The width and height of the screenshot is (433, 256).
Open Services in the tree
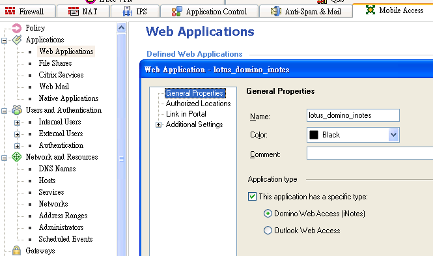point(51,192)
